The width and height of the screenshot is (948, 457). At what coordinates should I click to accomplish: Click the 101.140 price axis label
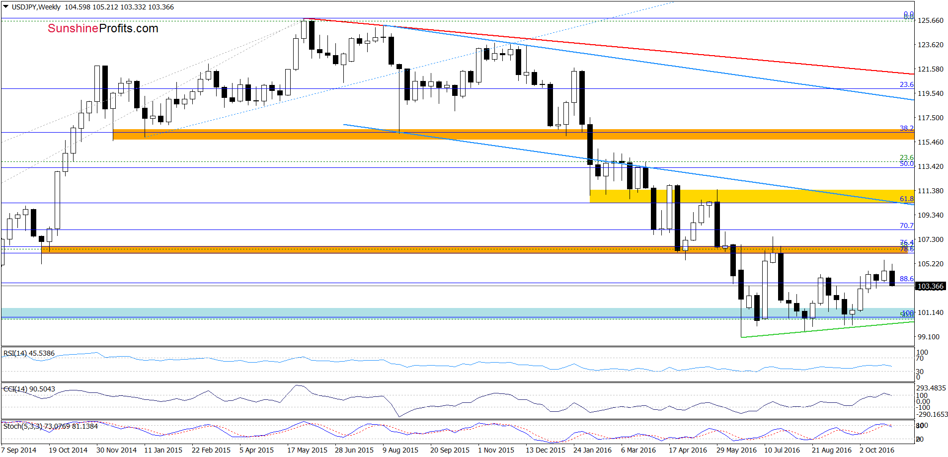click(x=930, y=312)
